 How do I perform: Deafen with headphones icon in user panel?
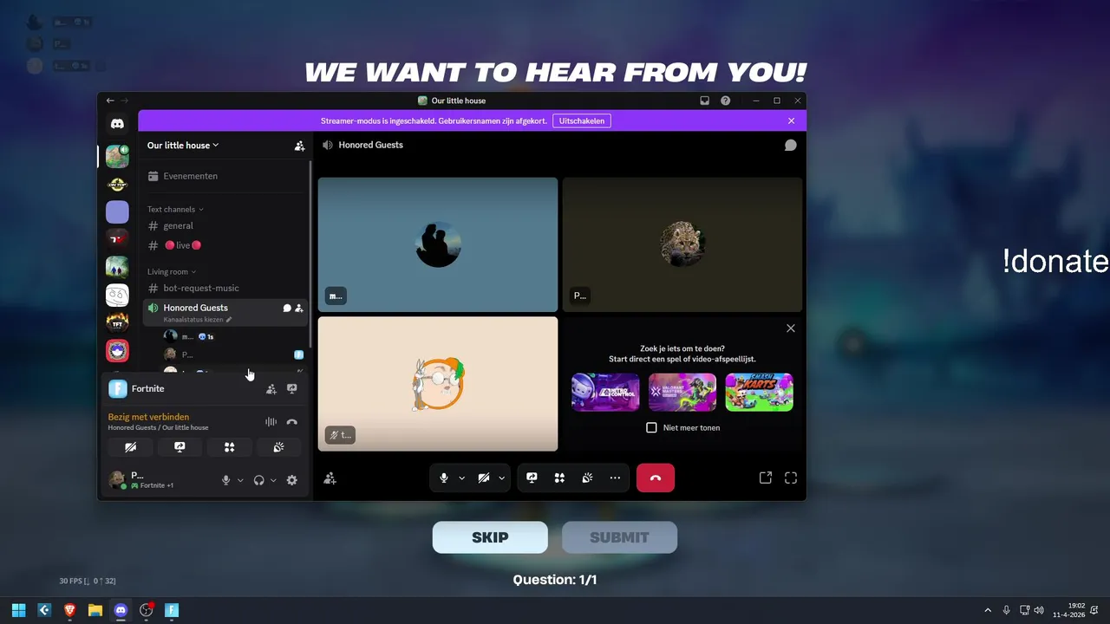click(258, 480)
